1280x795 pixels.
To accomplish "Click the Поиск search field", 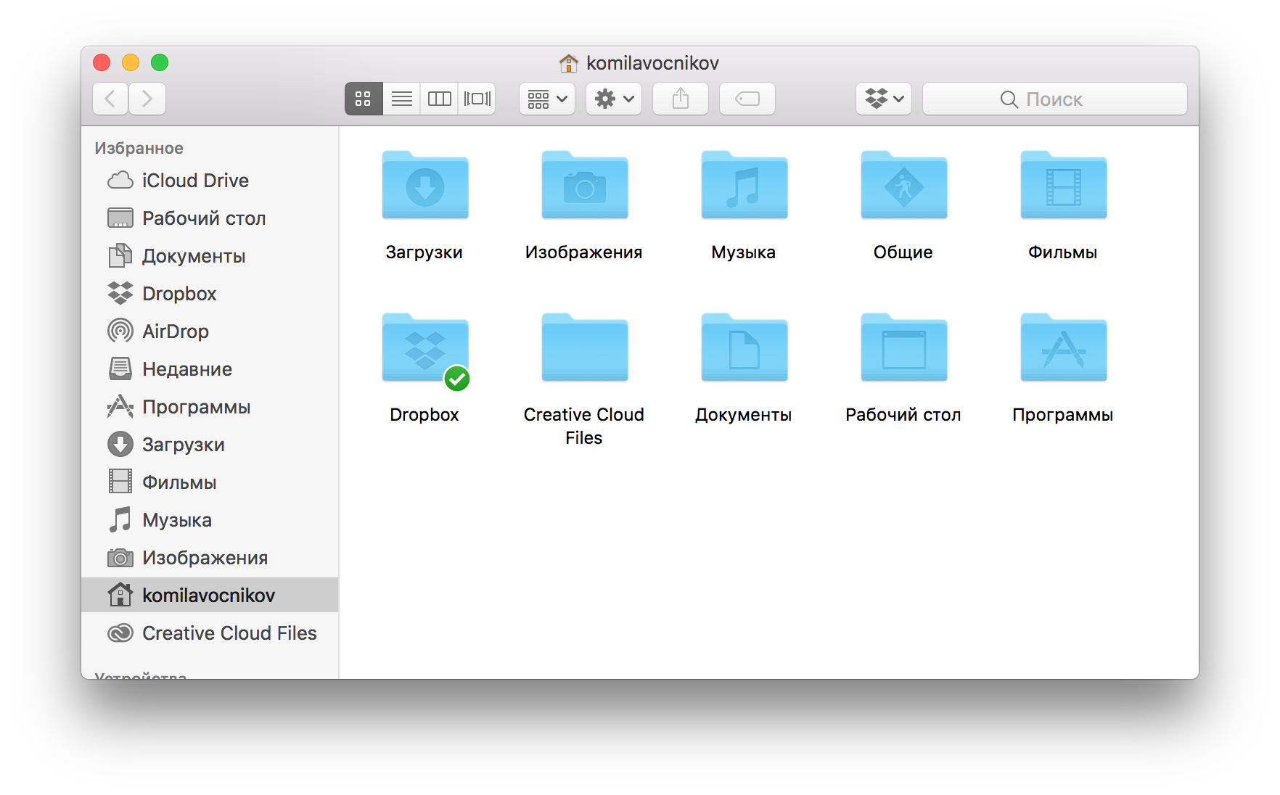I will coord(1054,99).
